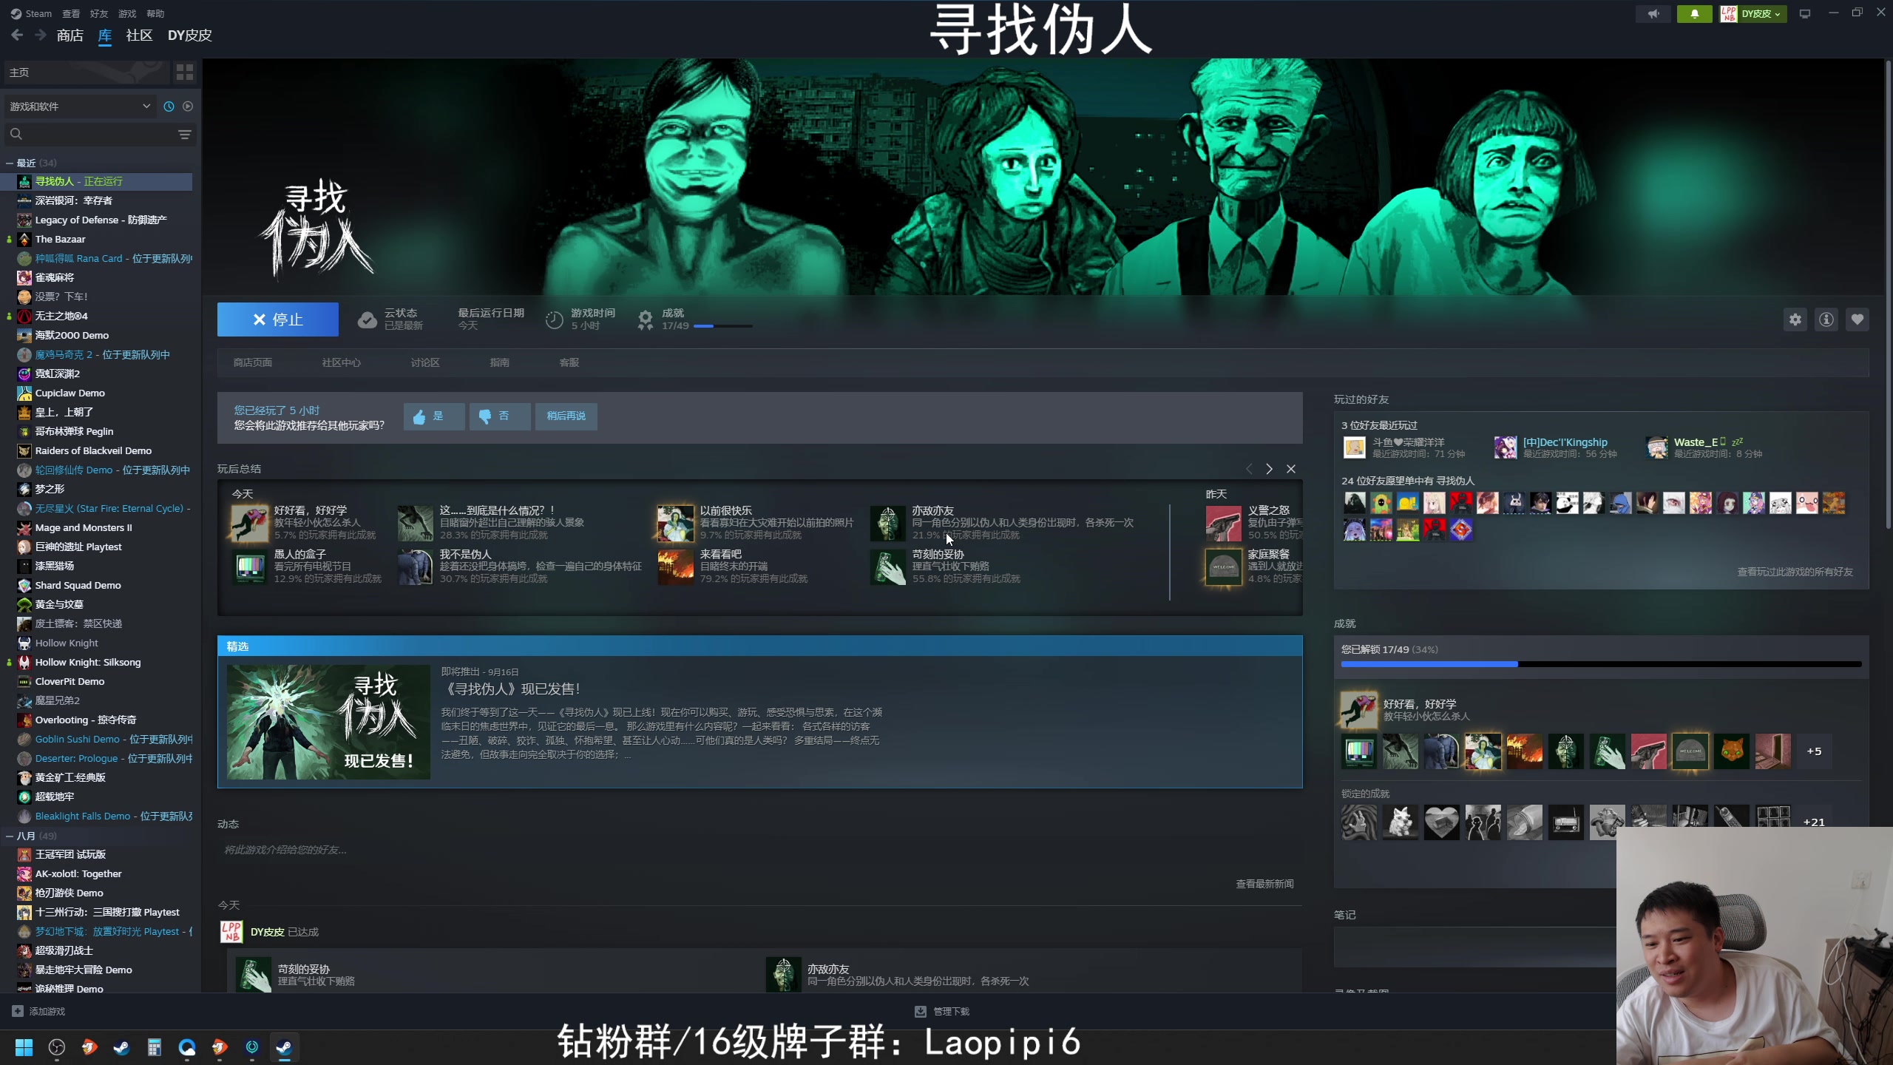This screenshot has height=1065, width=1893.
Task: Click the 稍后再说 button
Action: (566, 416)
